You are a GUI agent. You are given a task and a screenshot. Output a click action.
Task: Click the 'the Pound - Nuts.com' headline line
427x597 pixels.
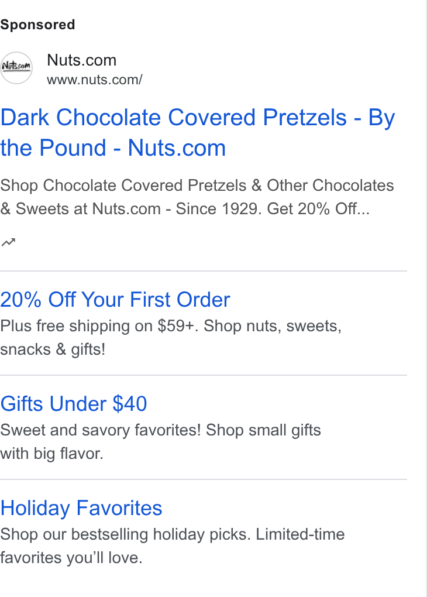113,147
